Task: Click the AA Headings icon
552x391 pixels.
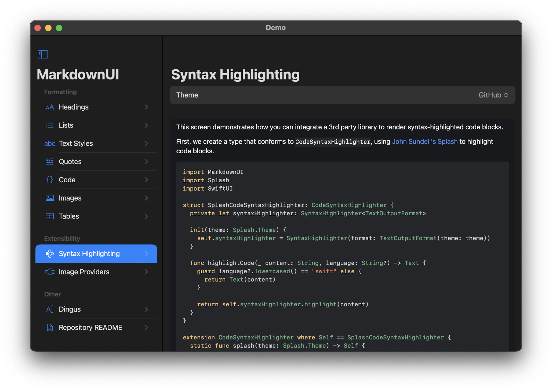Action: coord(50,107)
